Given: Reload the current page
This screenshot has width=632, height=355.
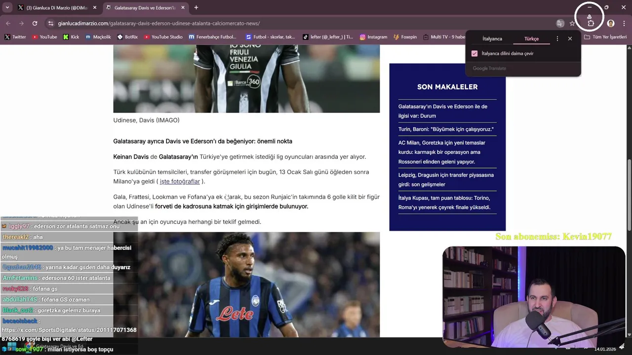Looking at the screenshot, I should [x=35, y=23].
